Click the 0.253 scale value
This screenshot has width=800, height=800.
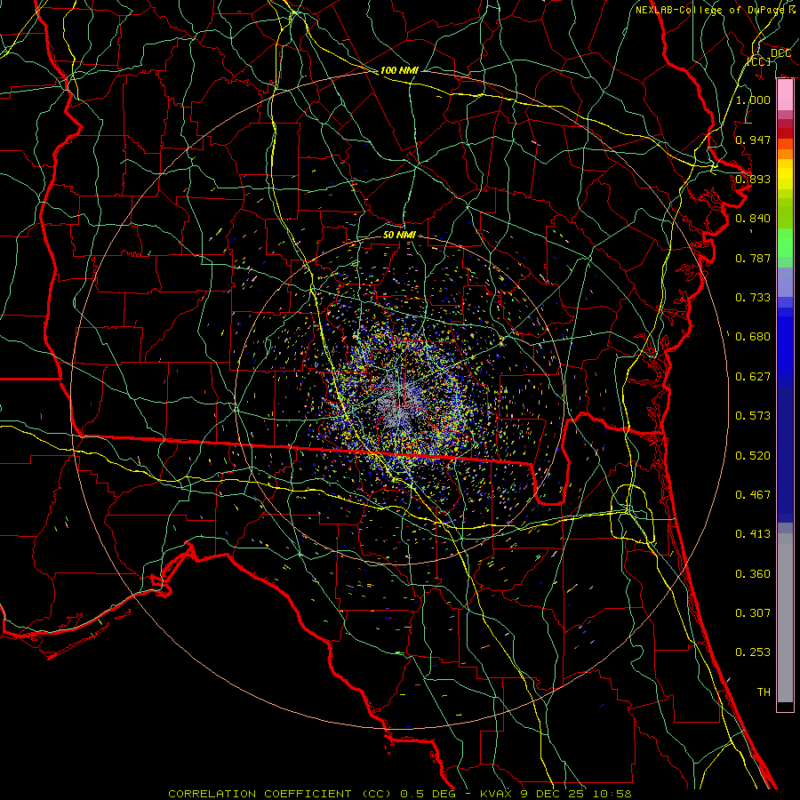tap(753, 652)
